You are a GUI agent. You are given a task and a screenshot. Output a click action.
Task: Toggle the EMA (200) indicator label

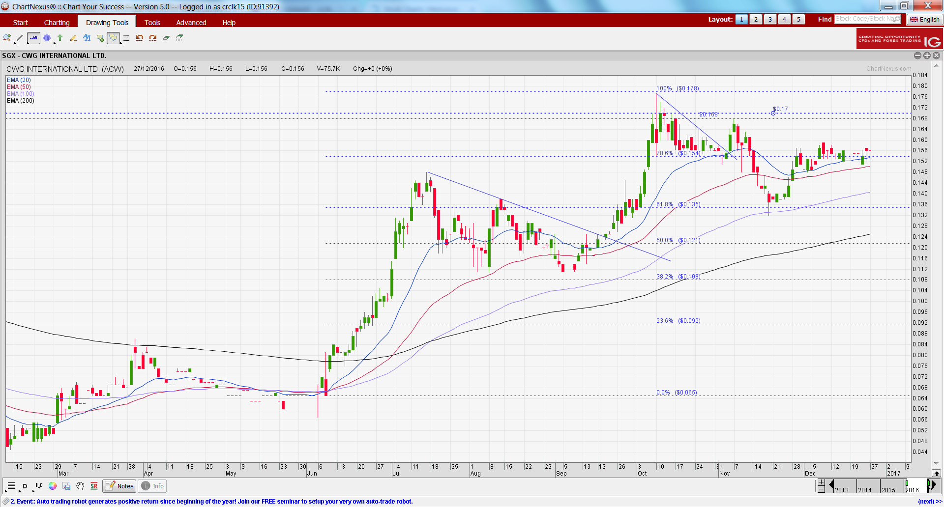pos(21,101)
